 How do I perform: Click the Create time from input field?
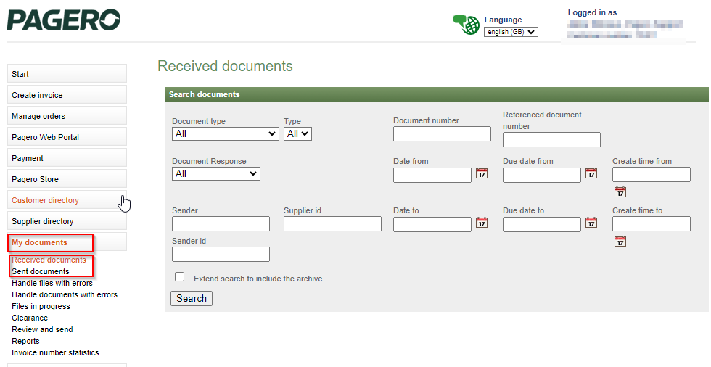click(x=652, y=175)
